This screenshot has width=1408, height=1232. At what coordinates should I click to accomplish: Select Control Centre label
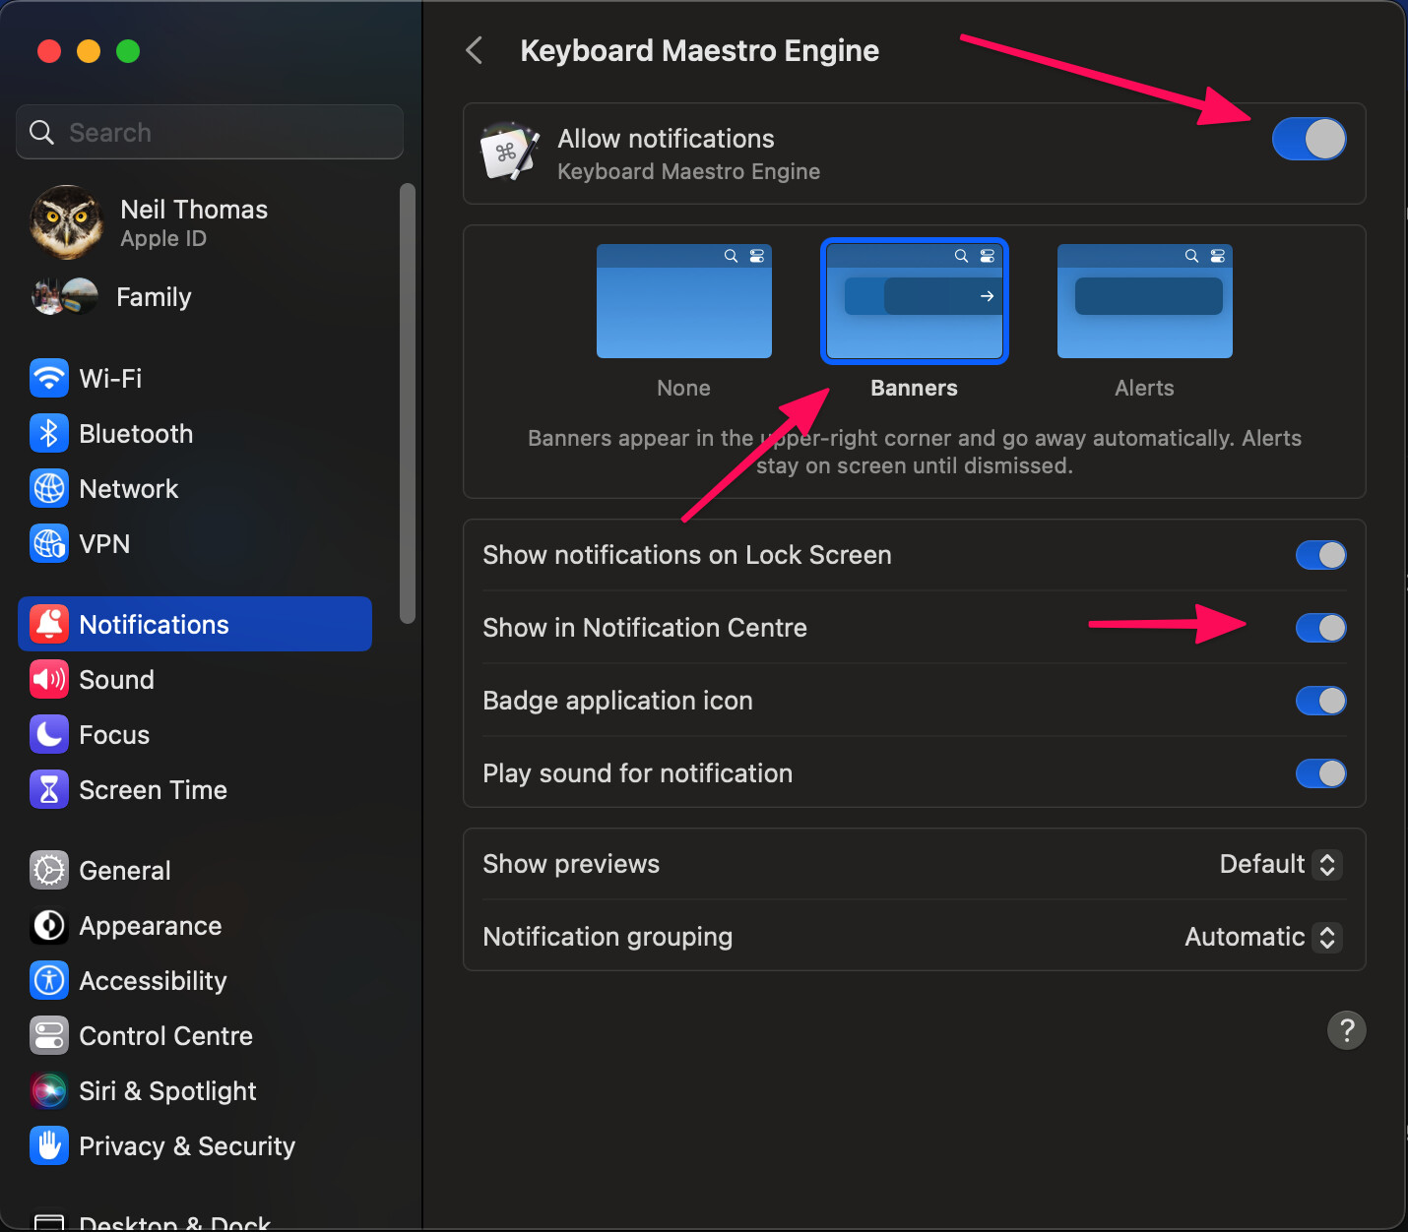coord(166,1036)
